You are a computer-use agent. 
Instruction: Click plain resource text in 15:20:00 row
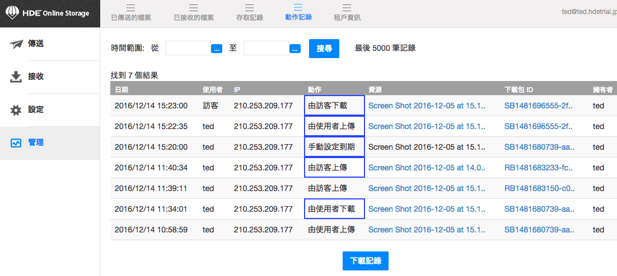click(x=427, y=147)
